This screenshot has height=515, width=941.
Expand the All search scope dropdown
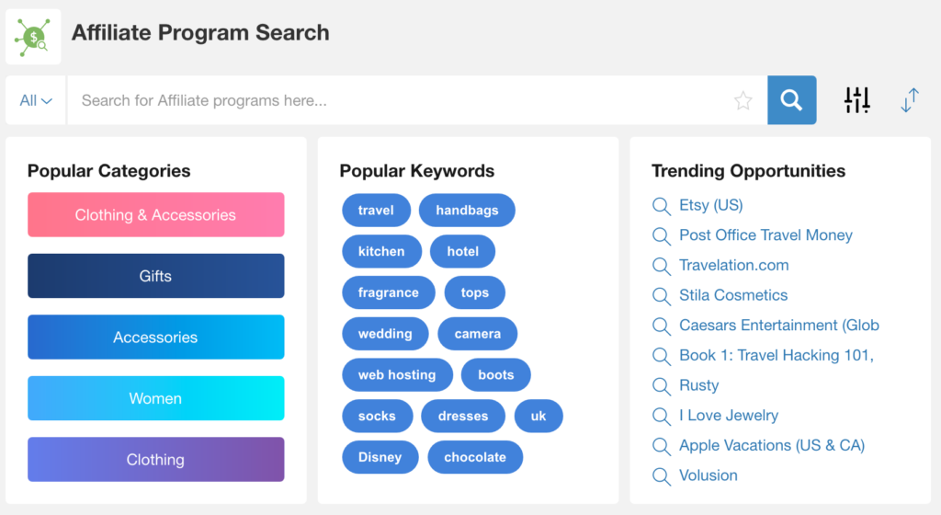(36, 100)
